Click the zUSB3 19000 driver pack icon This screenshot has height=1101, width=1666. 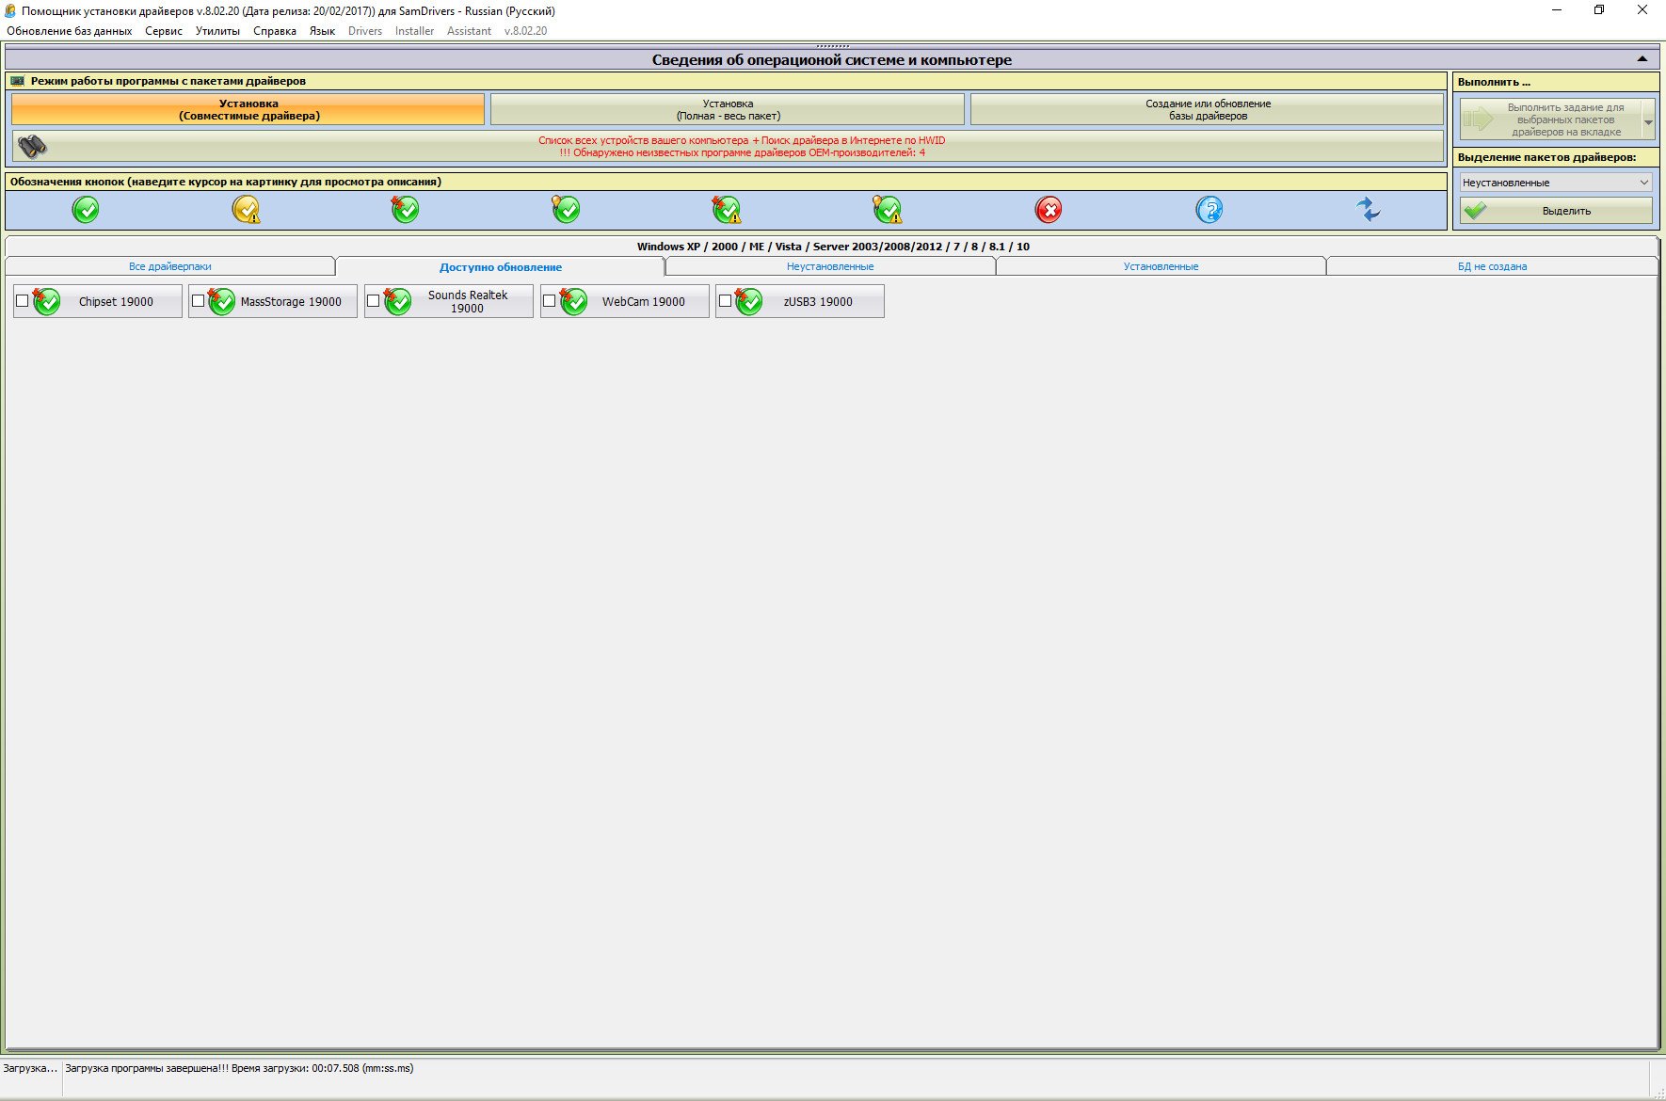(748, 301)
